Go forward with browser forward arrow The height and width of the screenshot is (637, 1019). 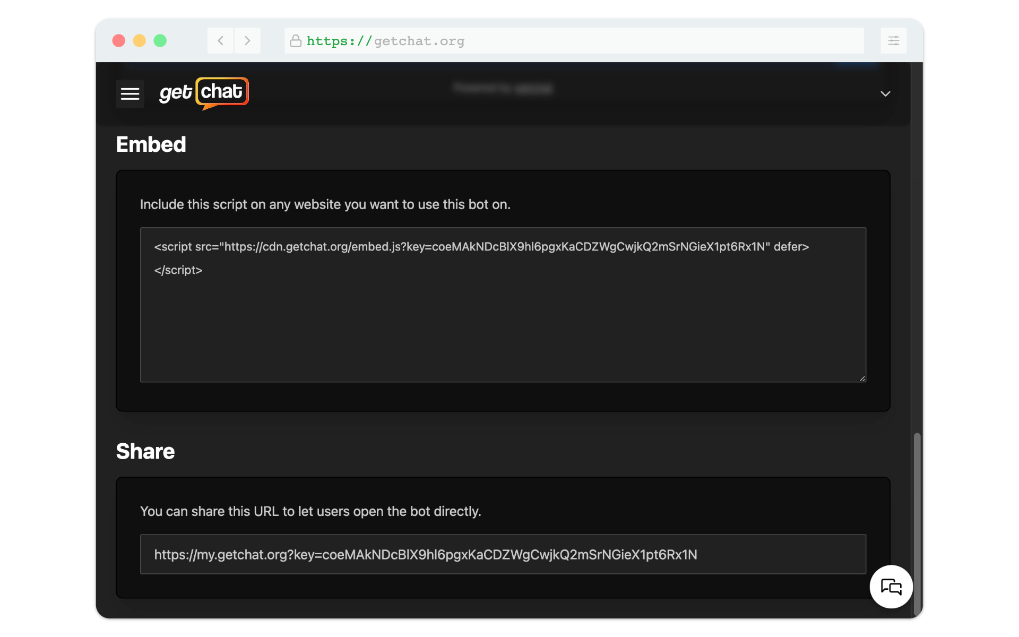(247, 41)
